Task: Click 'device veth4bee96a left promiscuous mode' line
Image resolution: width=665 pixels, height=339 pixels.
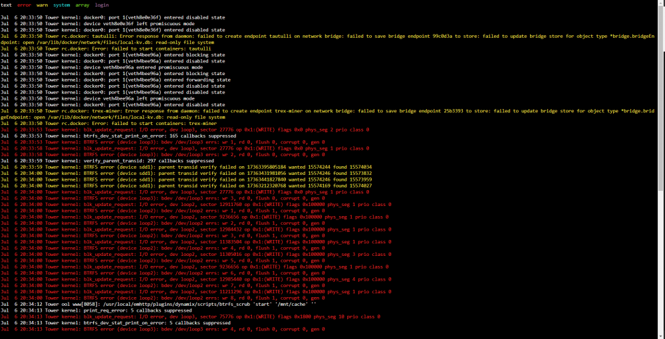Action: (x=98, y=98)
